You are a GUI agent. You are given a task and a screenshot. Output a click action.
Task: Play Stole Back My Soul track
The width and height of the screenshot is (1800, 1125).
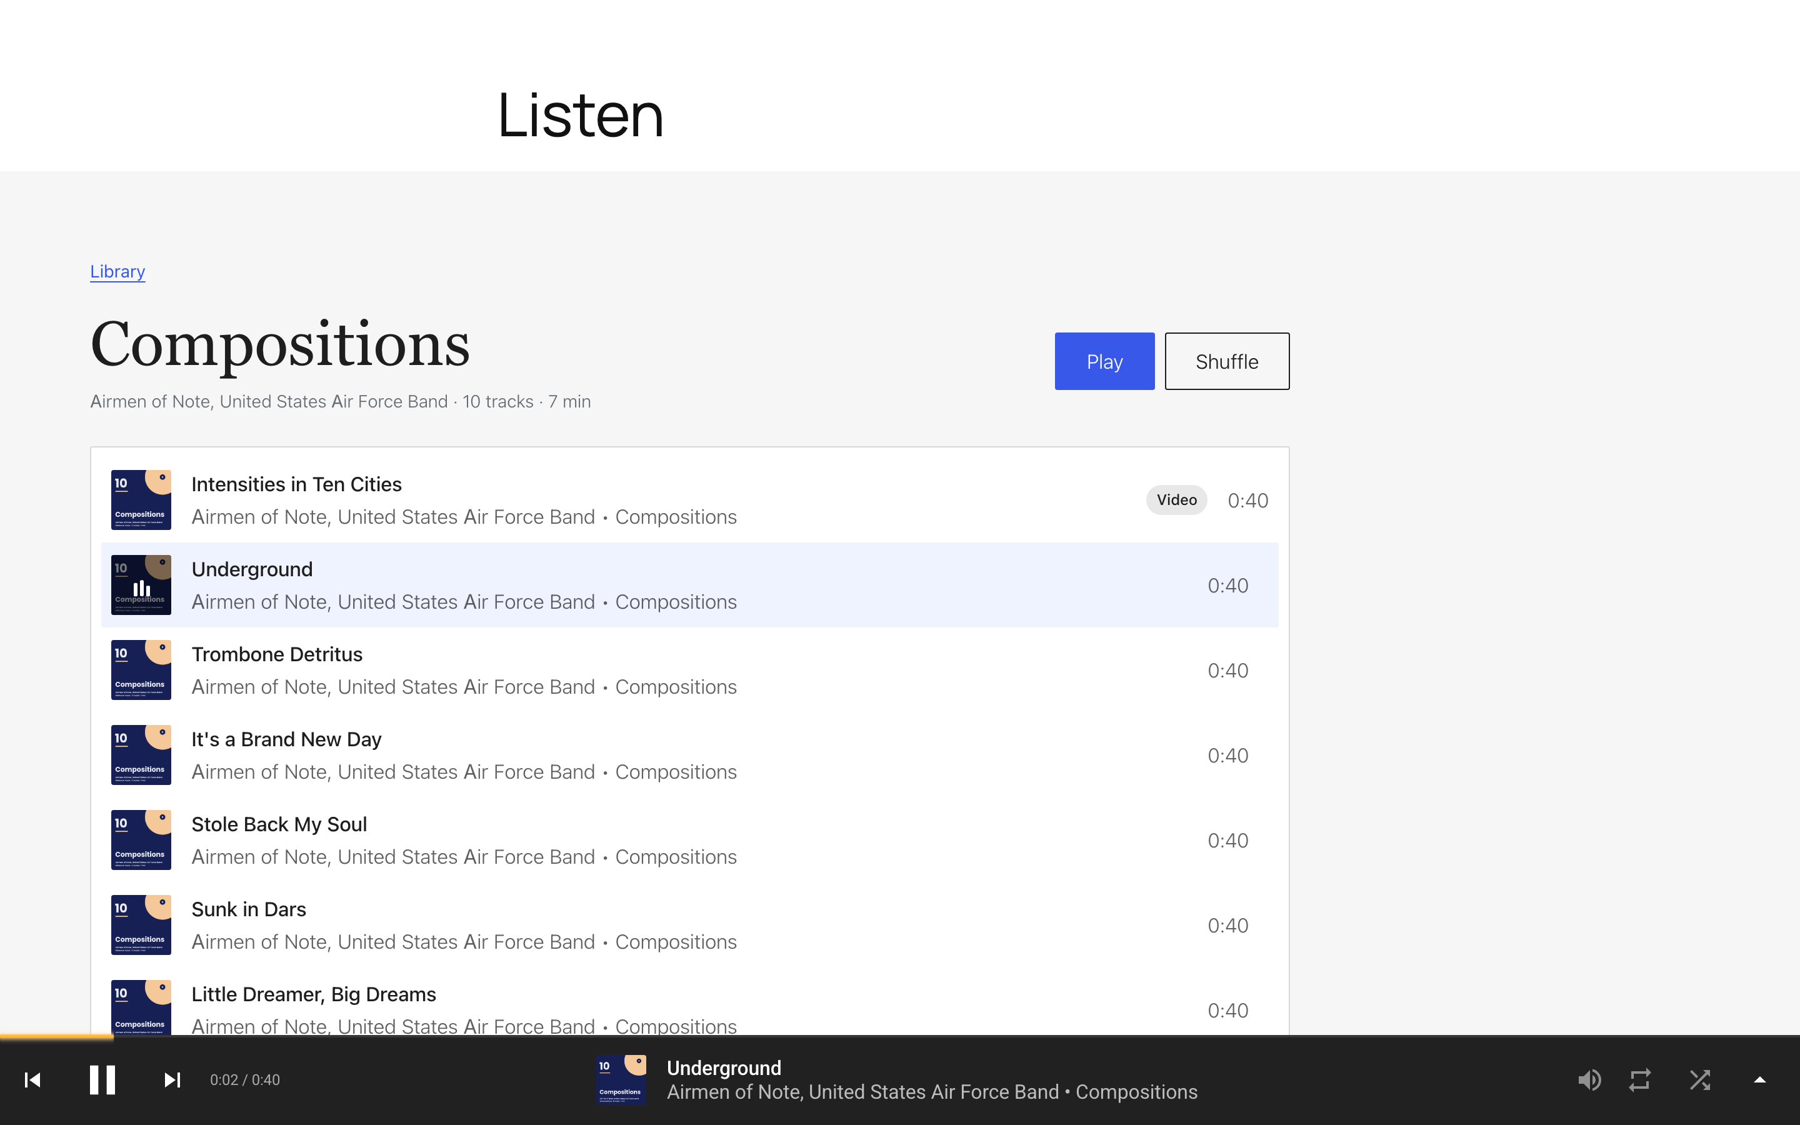(689, 840)
